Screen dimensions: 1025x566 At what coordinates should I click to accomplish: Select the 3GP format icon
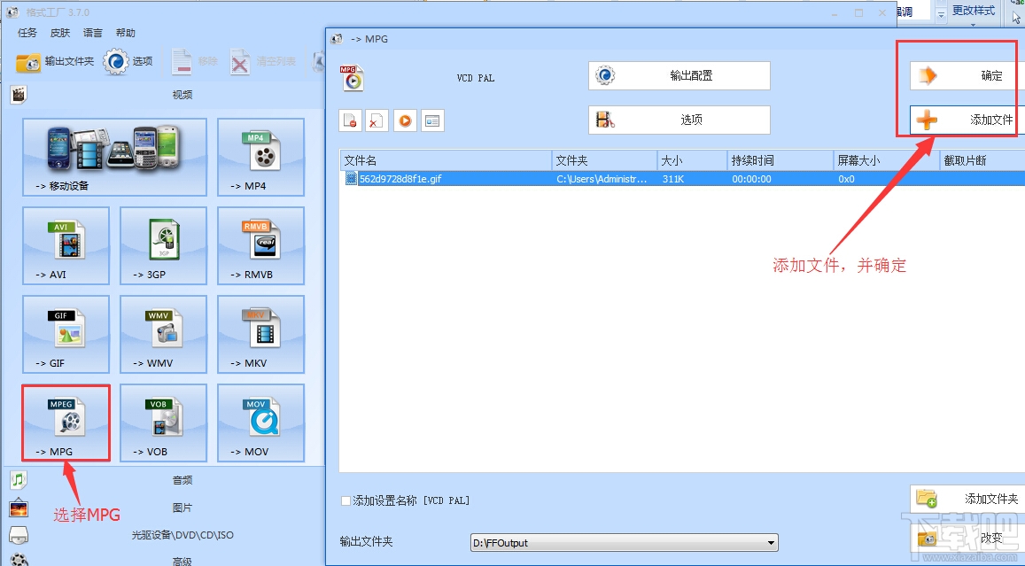coord(163,245)
